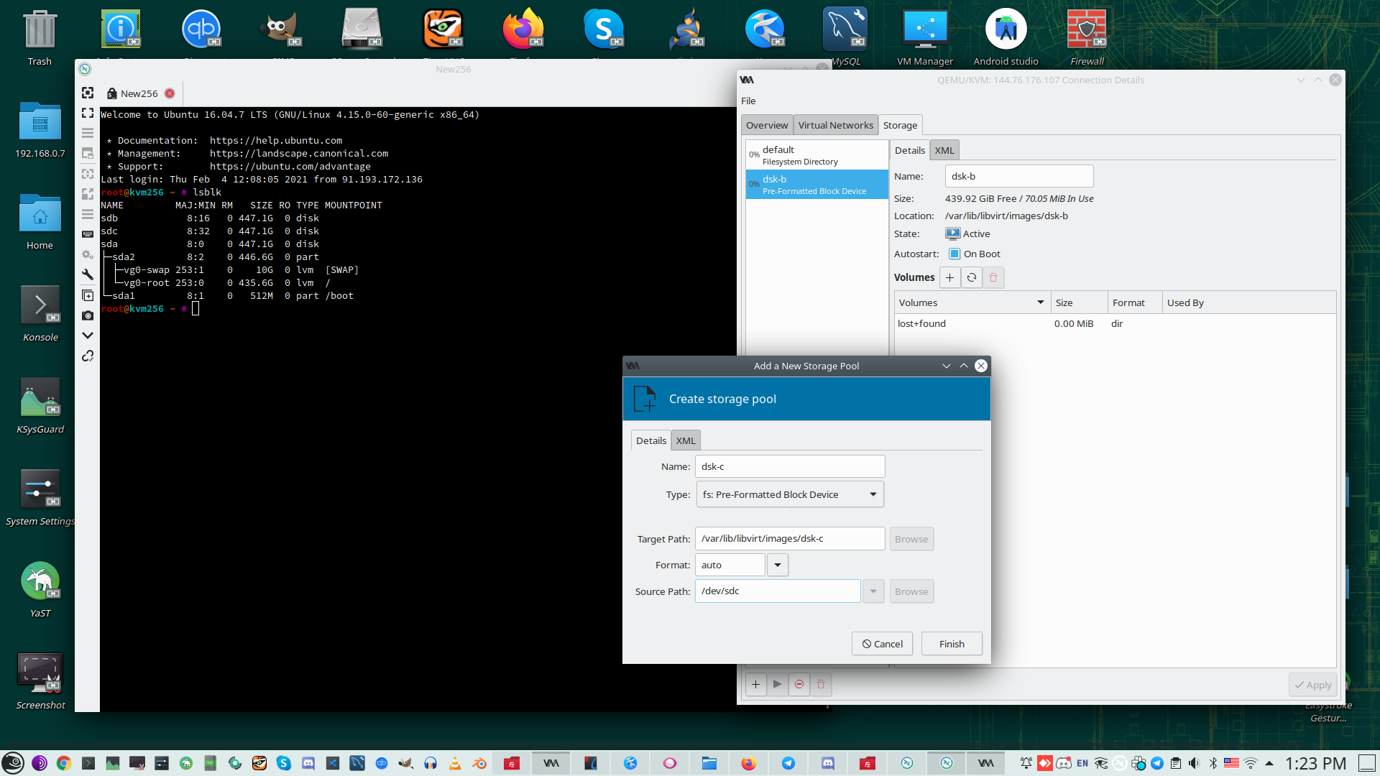Click the Finish button
1380x776 pixels.
pyautogui.click(x=952, y=644)
